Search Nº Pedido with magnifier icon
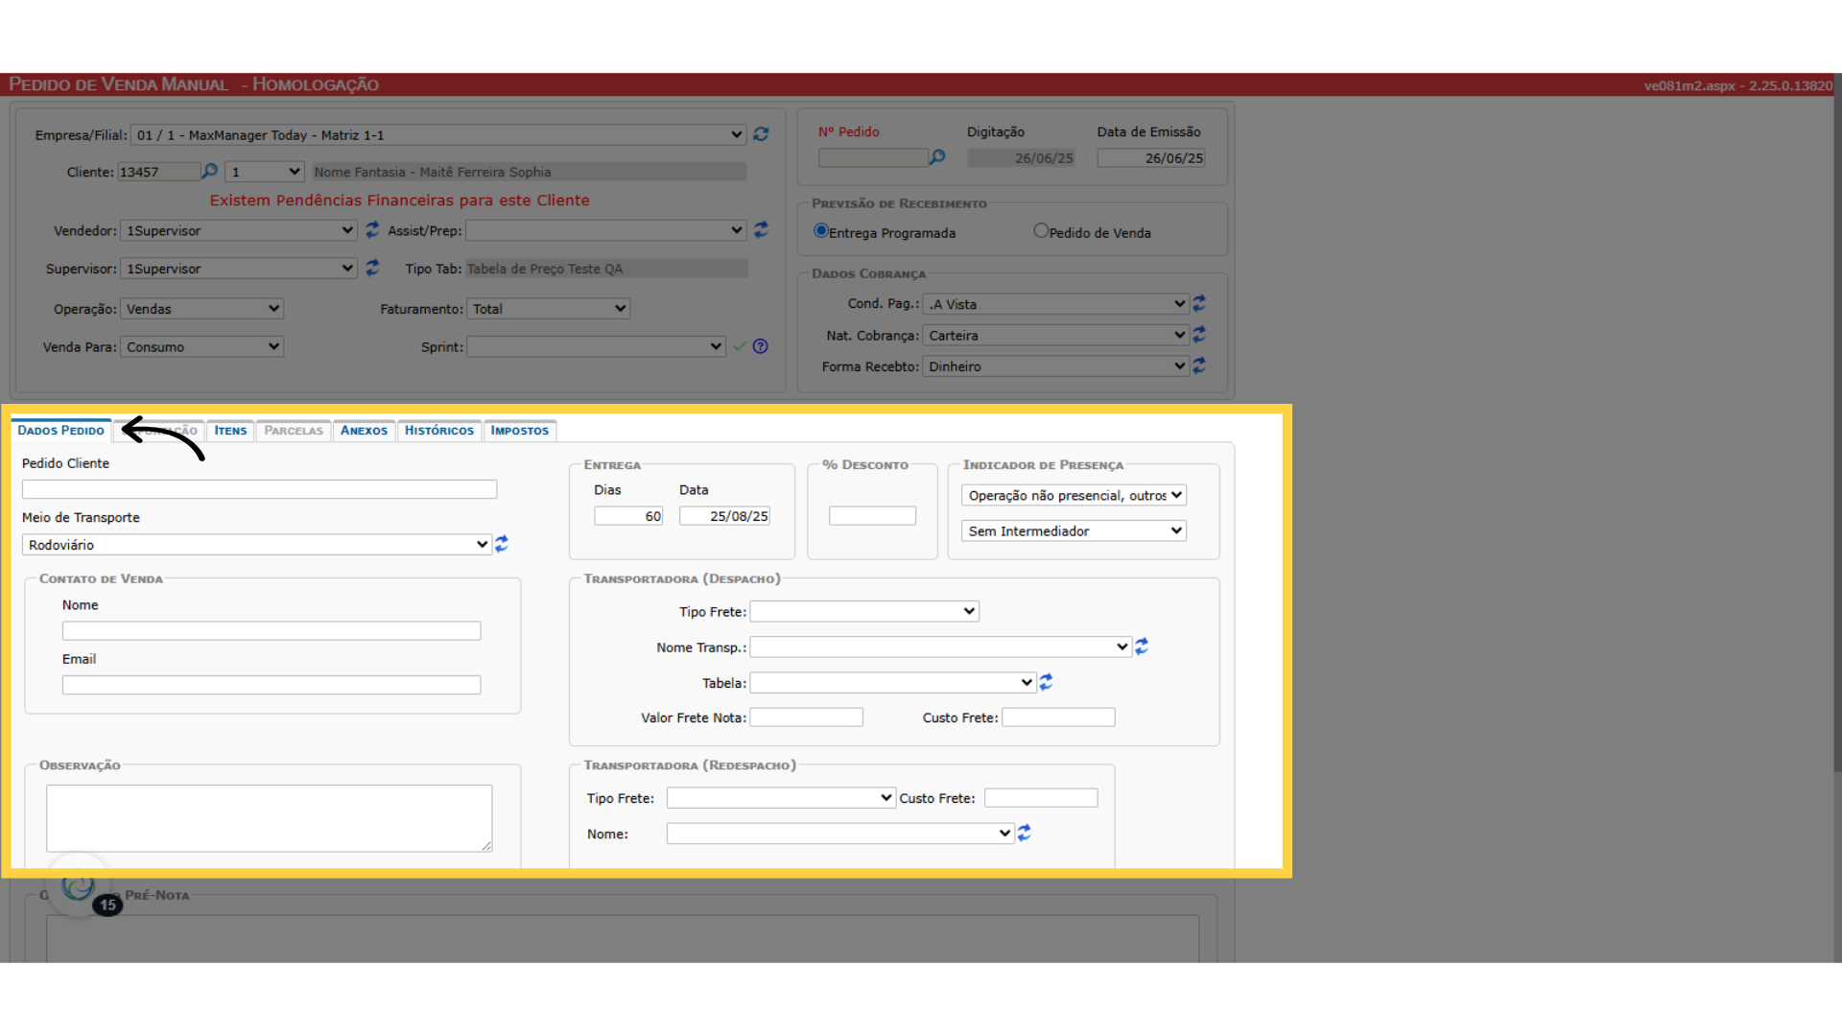The height and width of the screenshot is (1036, 1842). tap(937, 156)
